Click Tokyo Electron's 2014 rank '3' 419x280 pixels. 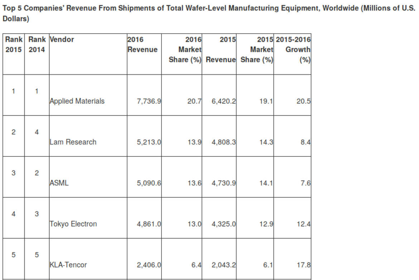coord(37,214)
